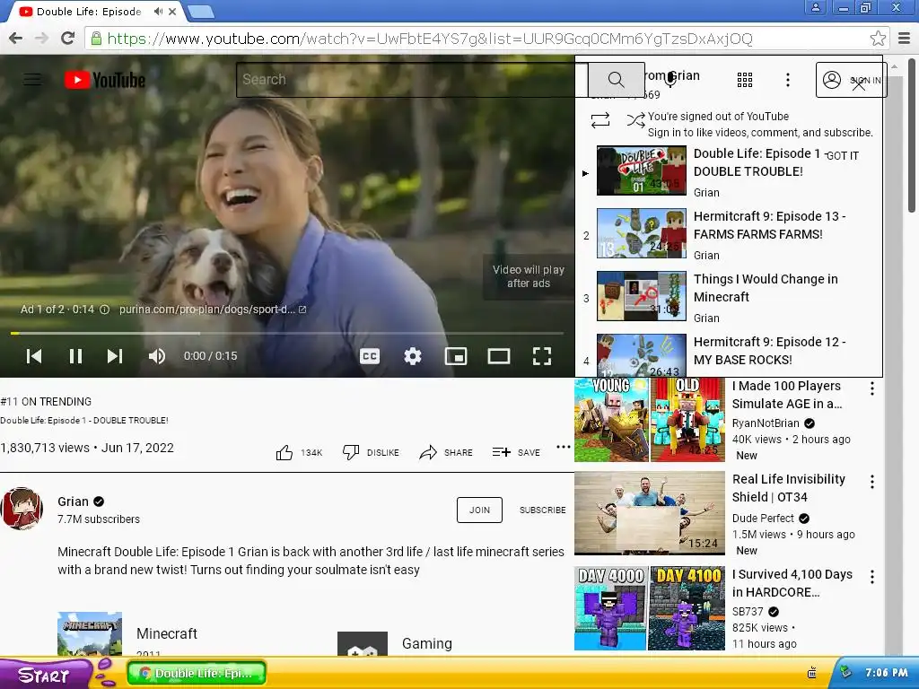
Task: Skip to the next video in player
Action: [115, 356]
